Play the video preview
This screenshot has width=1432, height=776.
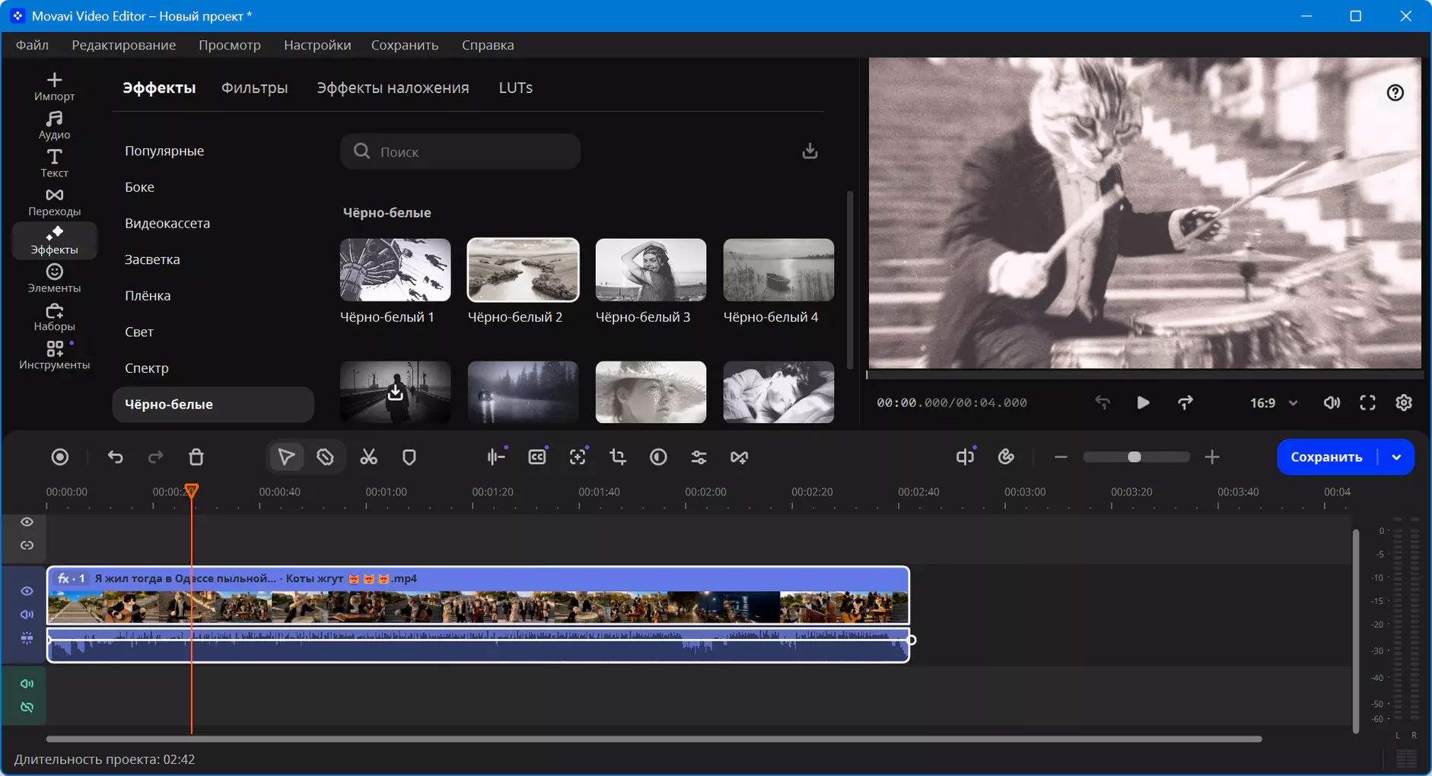click(x=1143, y=403)
